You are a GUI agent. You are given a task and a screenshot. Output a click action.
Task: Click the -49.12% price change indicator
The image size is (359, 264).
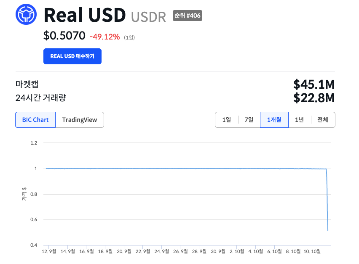104,37
